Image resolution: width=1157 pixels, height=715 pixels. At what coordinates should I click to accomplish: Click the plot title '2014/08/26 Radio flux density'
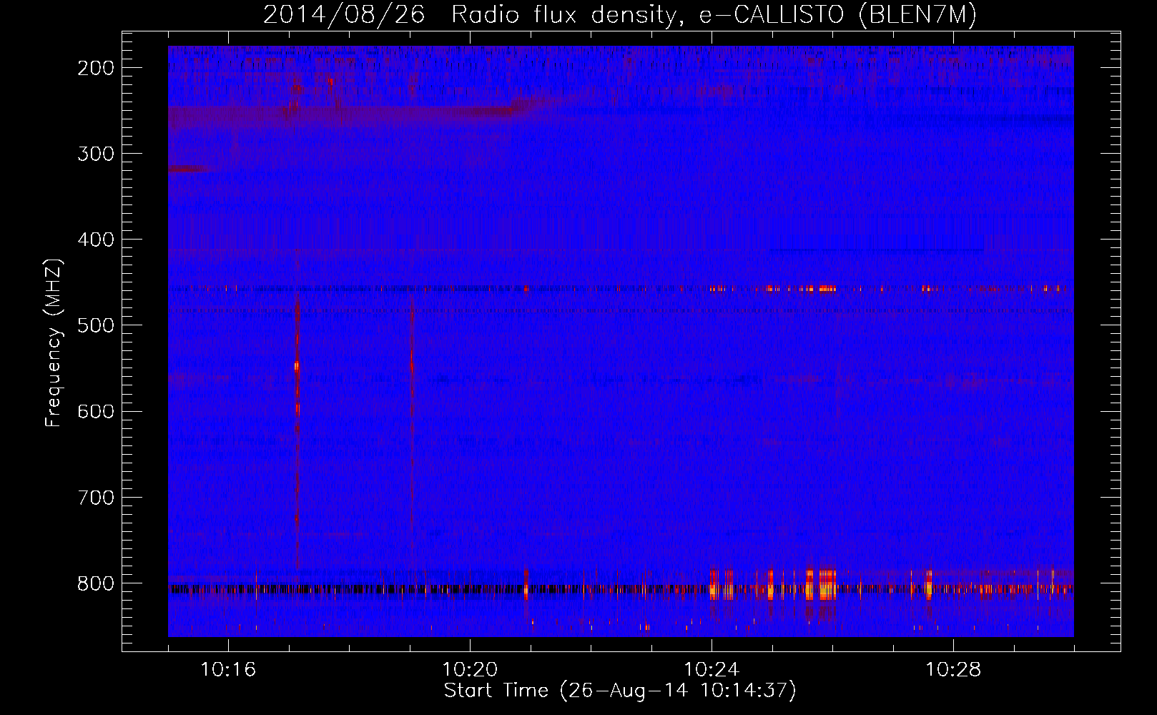tap(620, 15)
